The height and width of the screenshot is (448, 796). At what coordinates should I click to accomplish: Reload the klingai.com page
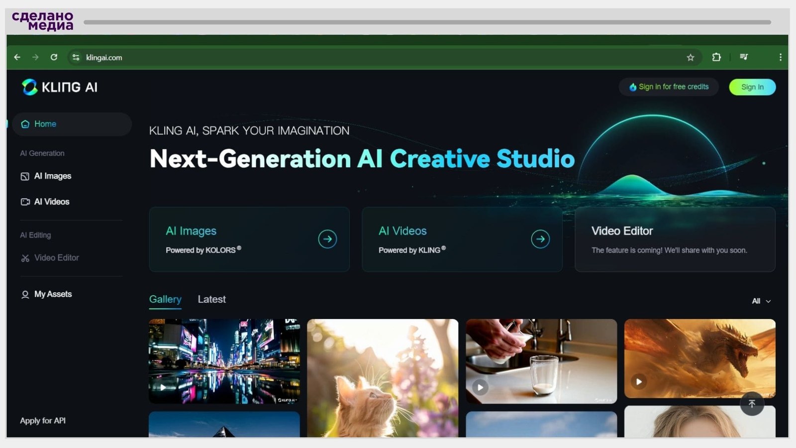point(54,57)
